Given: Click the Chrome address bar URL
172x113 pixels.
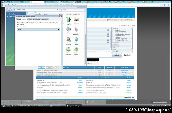Looking at the screenshot, I should point(46,5).
